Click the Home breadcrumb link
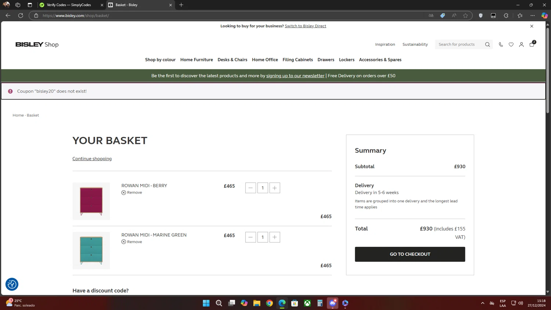Viewport: 551px width, 310px height. pyautogui.click(x=18, y=115)
